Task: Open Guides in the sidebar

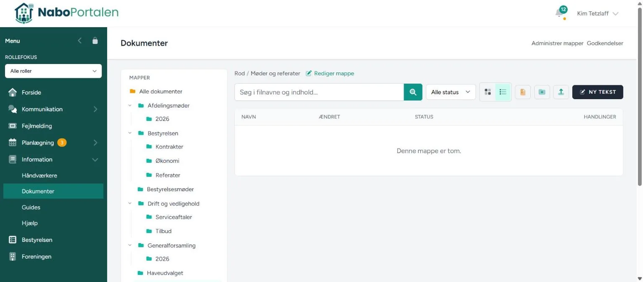Action: click(x=31, y=207)
